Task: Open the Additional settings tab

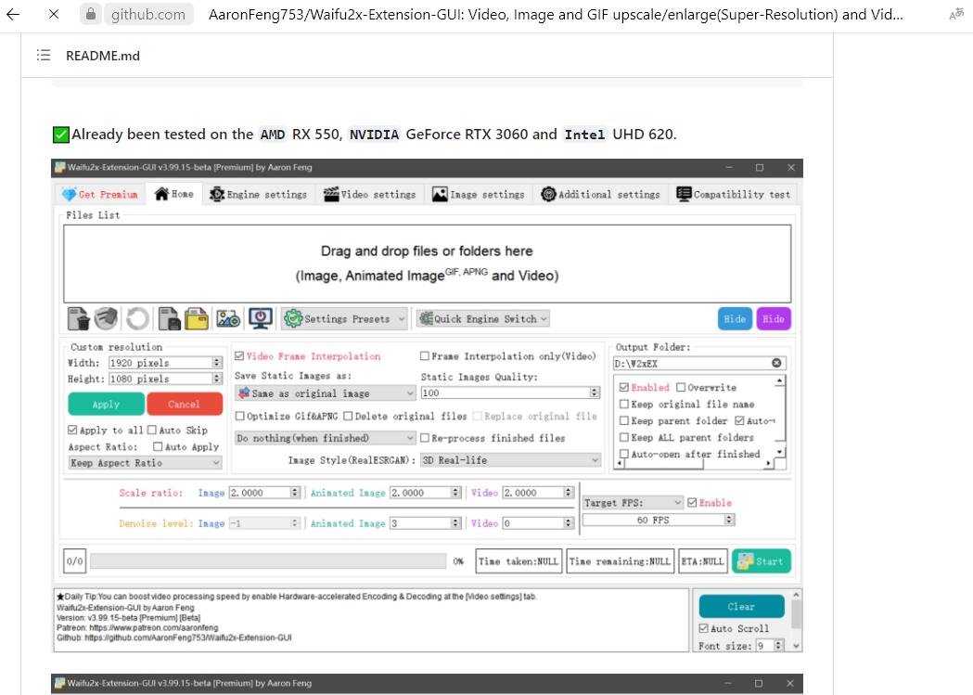Action: [601, 194]
